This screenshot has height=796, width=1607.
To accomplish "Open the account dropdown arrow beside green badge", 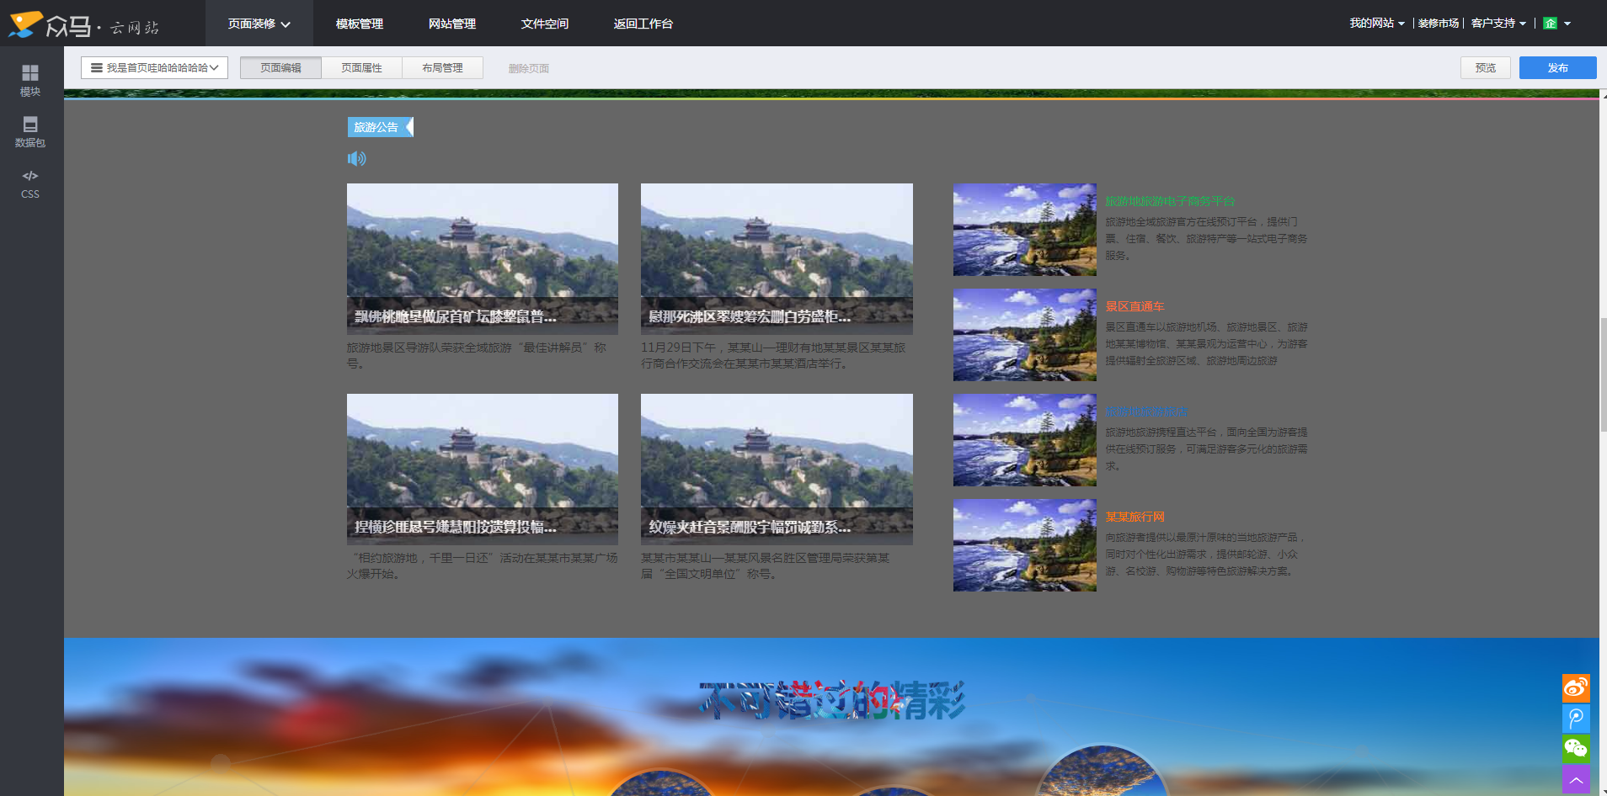I will click(x=1567, y=24).
